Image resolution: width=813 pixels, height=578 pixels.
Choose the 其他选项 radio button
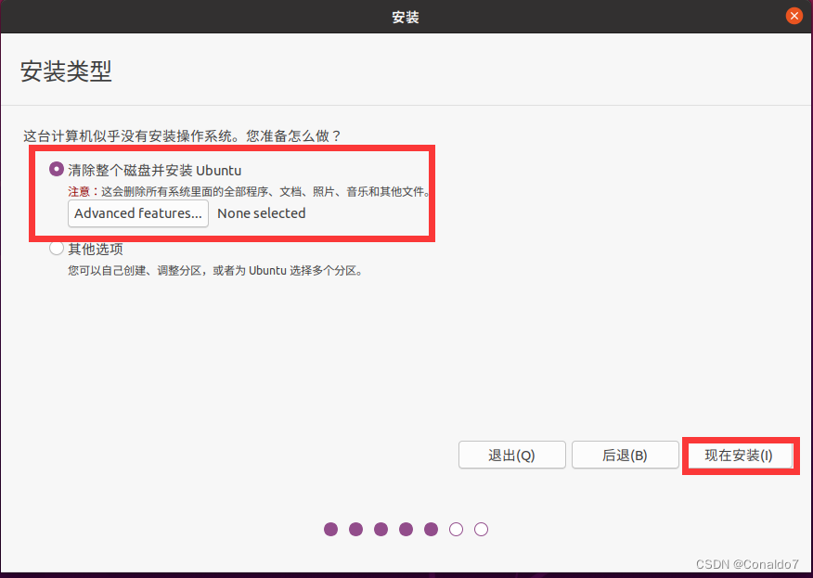coord(56,249)
